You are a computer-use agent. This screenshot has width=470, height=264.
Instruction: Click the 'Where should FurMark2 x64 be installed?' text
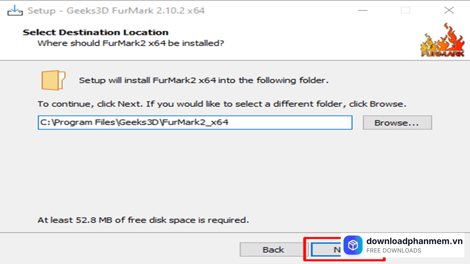131,43
